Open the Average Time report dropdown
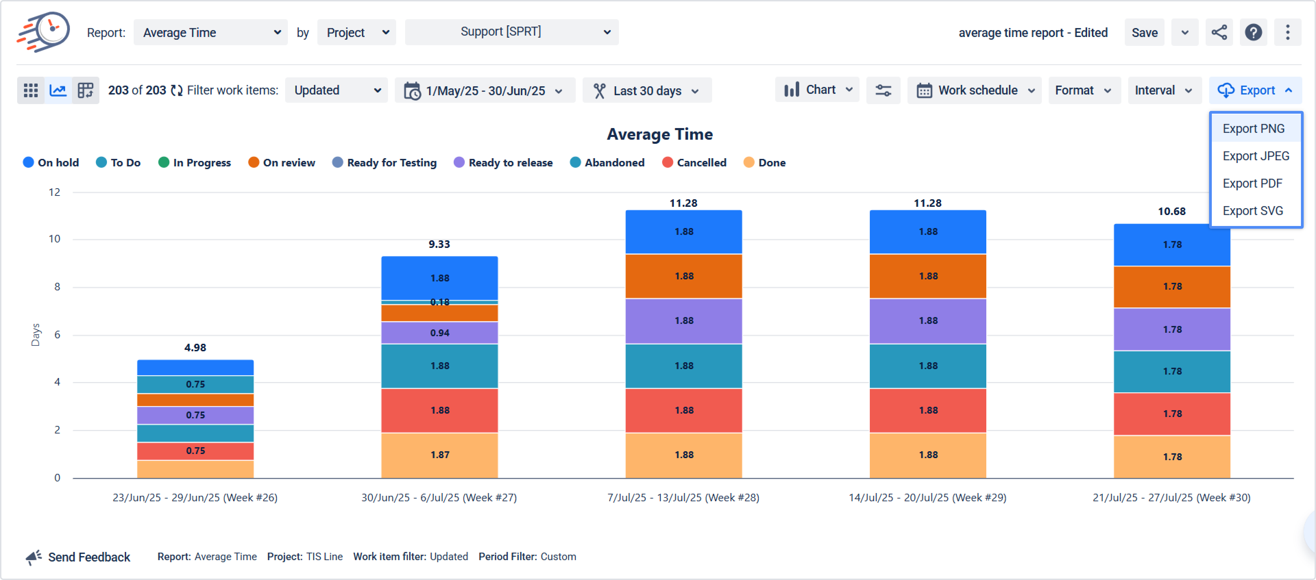 (210, 33)
